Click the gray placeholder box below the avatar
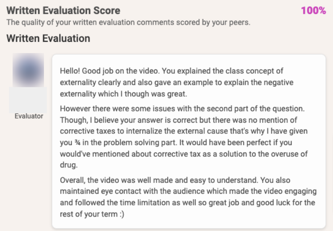The height and width of the screenshot is (231, 333). 28,99
